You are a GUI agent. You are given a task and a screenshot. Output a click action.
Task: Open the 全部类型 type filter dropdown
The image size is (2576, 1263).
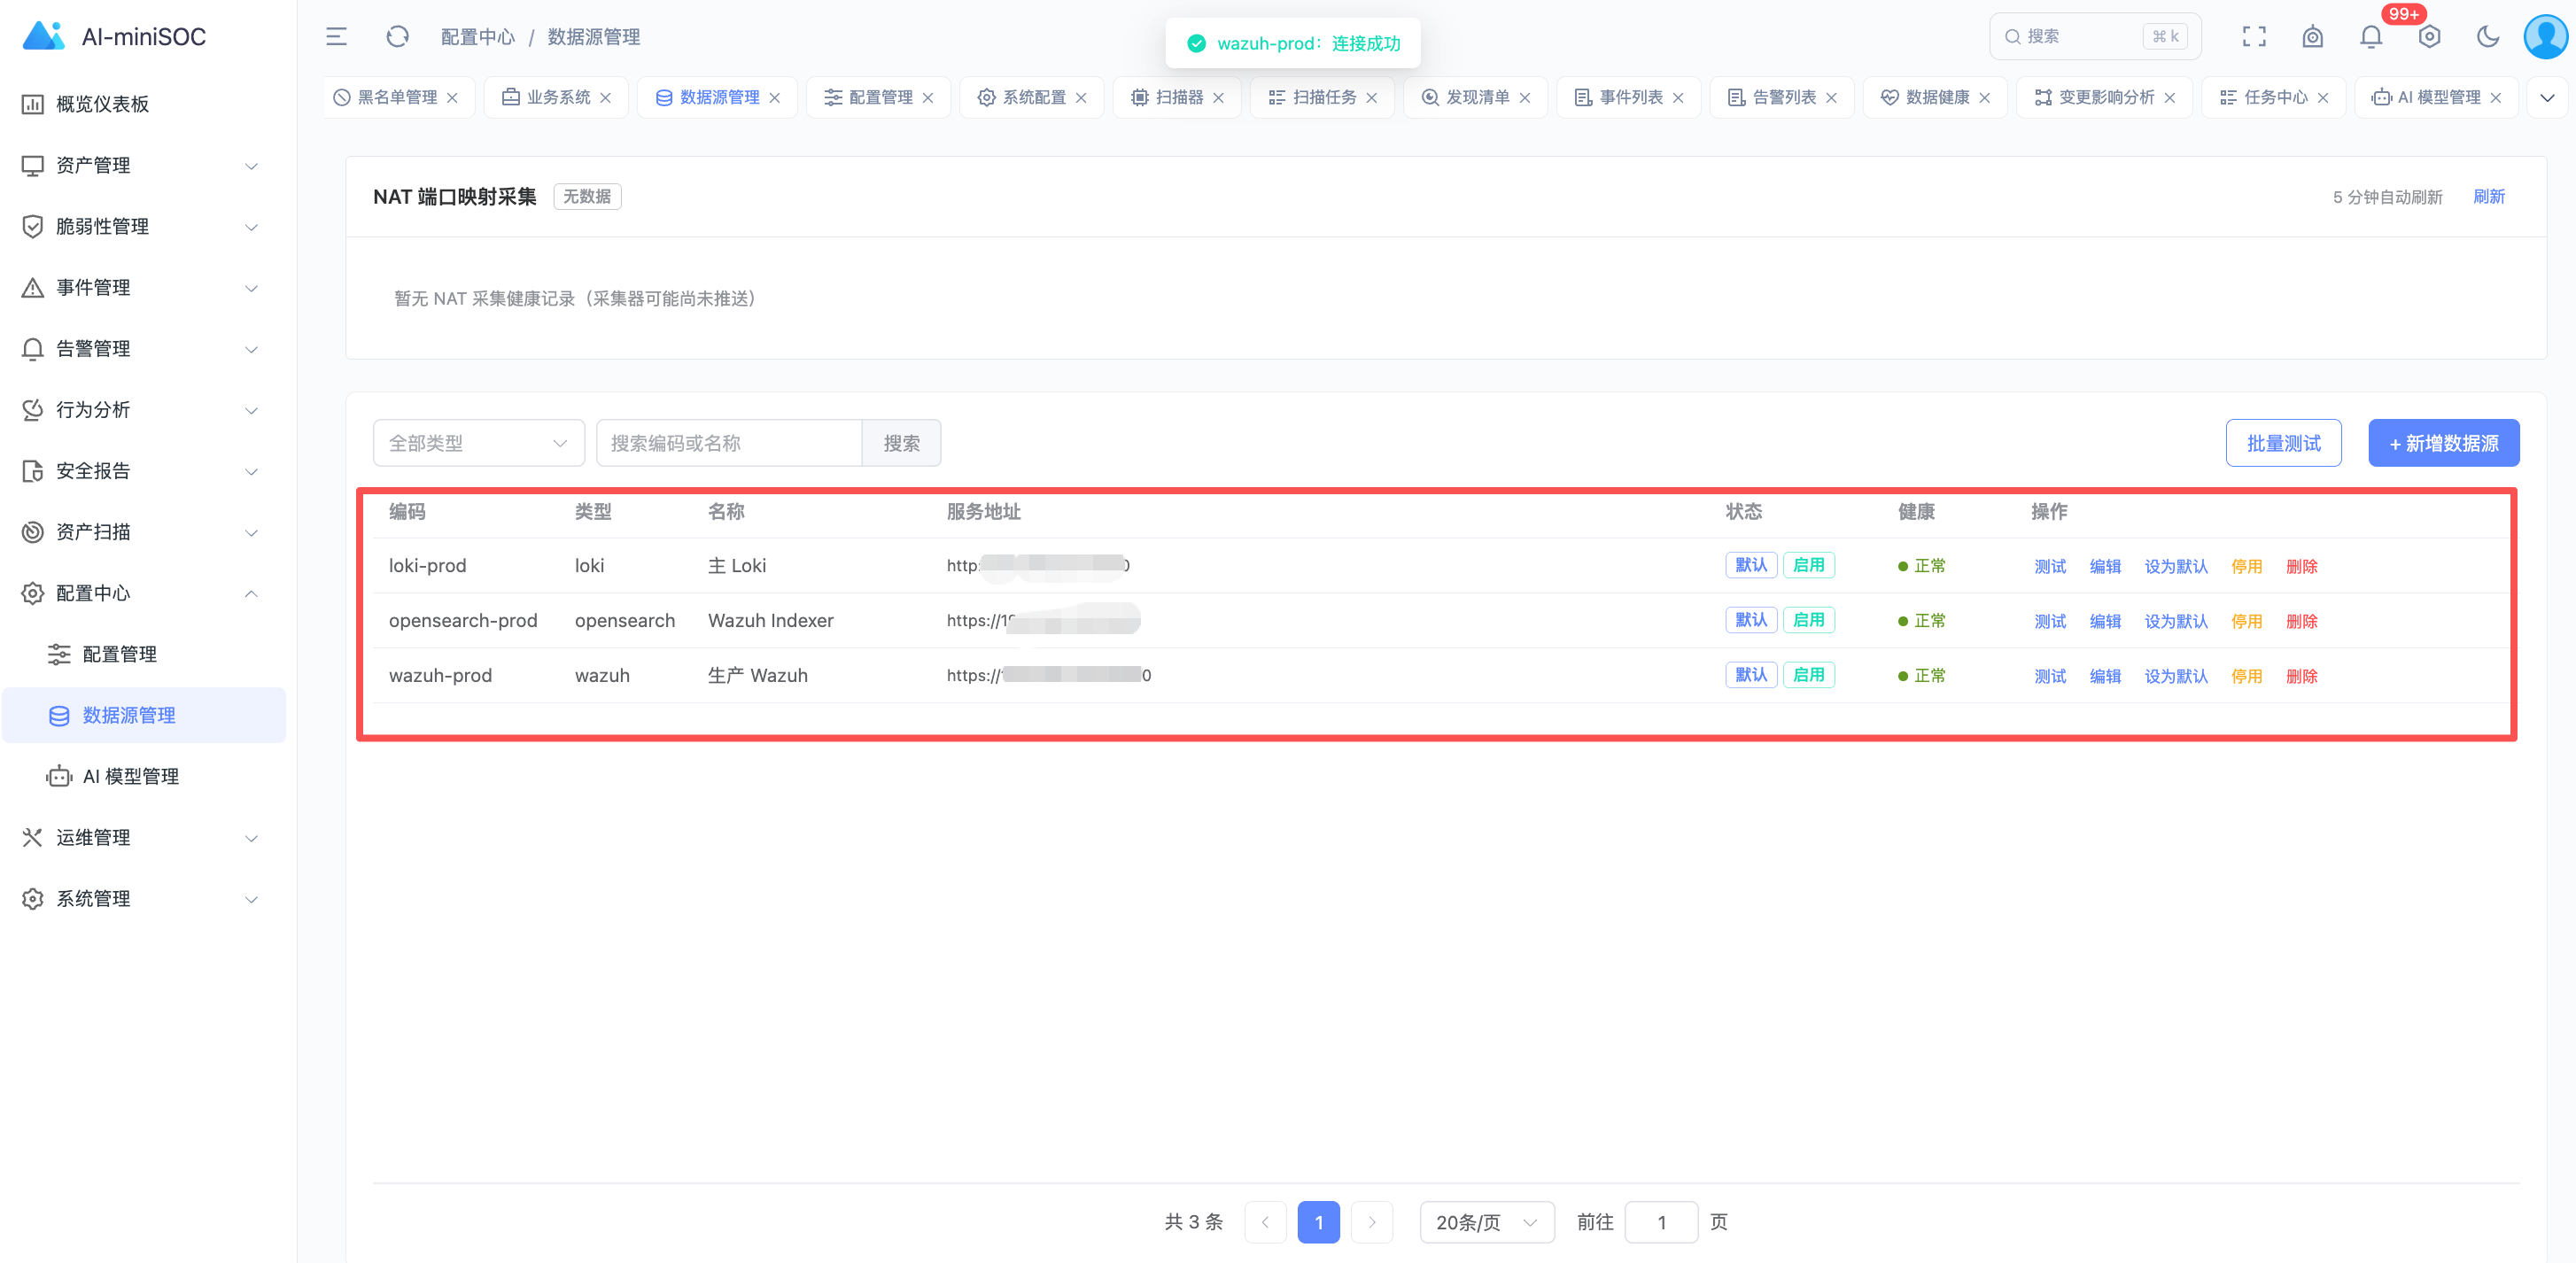478,443
